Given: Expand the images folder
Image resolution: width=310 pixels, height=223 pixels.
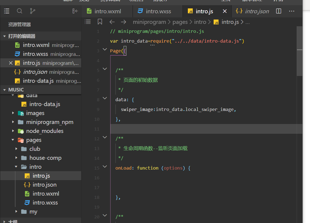Looking at the screenshot, I should tap(13, 113).
